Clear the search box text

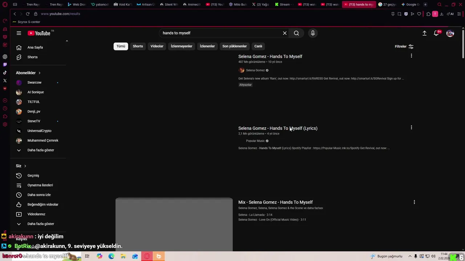tap(285, 33)
